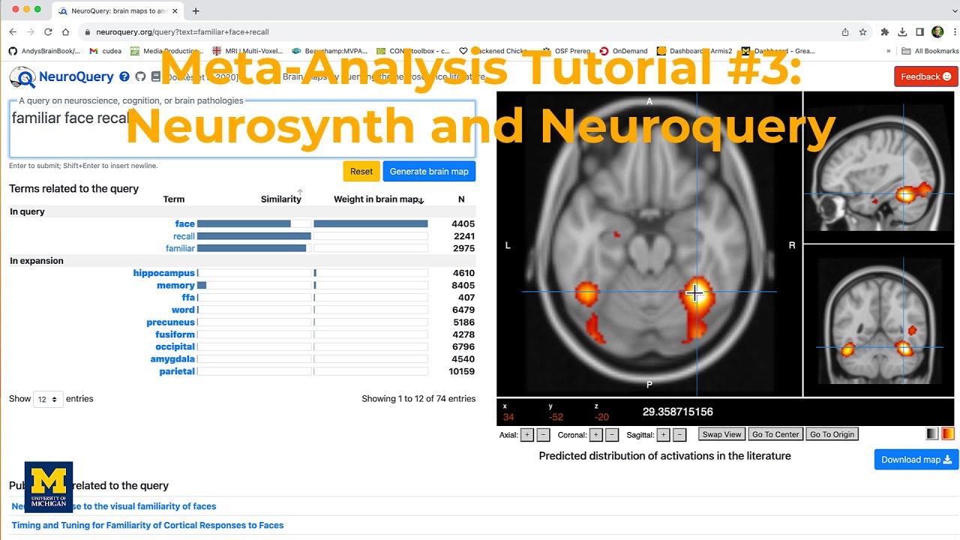The height and width of the screenshot is (540, 960).
Task: Click Generate brain map button
Action: [429, 171]
